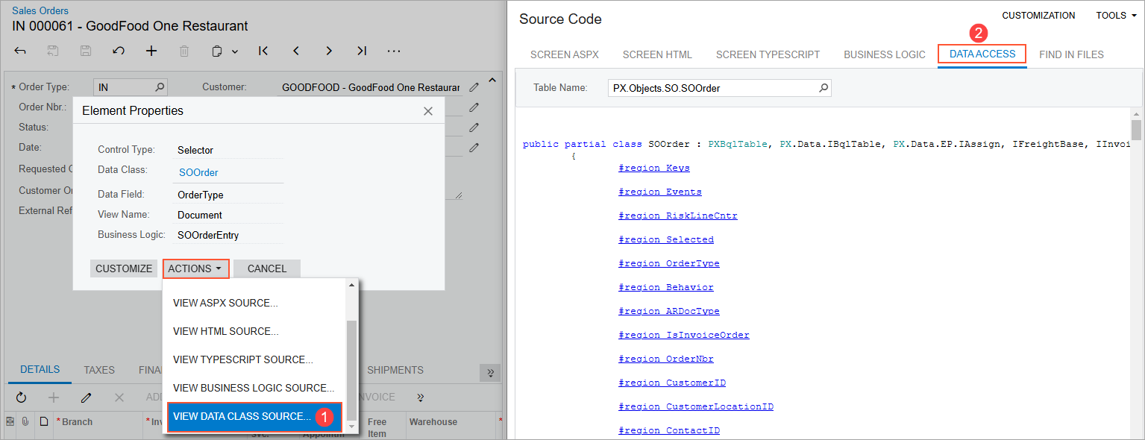Click the back arrow in Sales Orders toolbar
Screen dimensions: 1145x440
coord(21,51)
